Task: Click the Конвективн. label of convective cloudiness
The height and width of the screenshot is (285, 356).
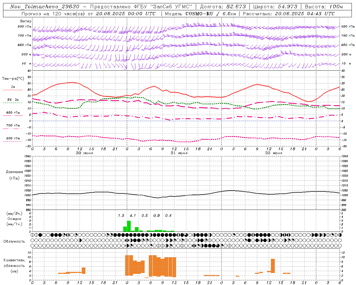Action: tap(14, 260)
